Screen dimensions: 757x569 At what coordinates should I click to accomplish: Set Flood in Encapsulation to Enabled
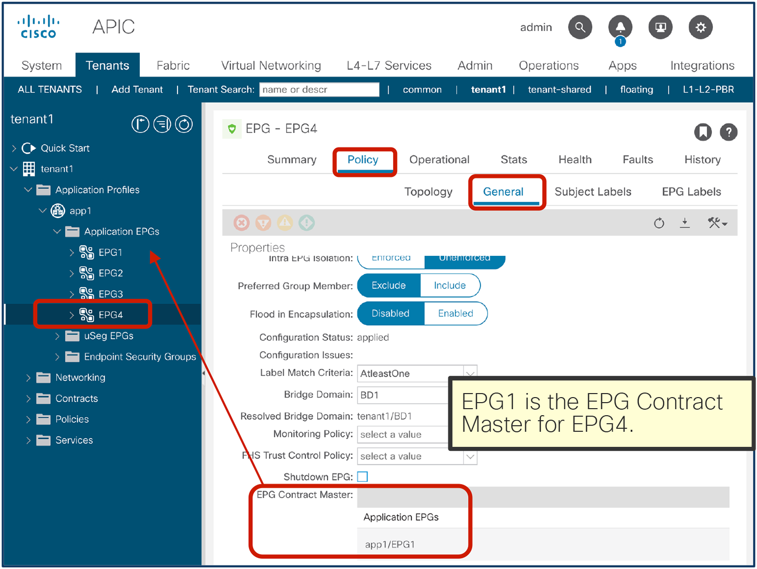pyautogui.click(x=455, y=314)
